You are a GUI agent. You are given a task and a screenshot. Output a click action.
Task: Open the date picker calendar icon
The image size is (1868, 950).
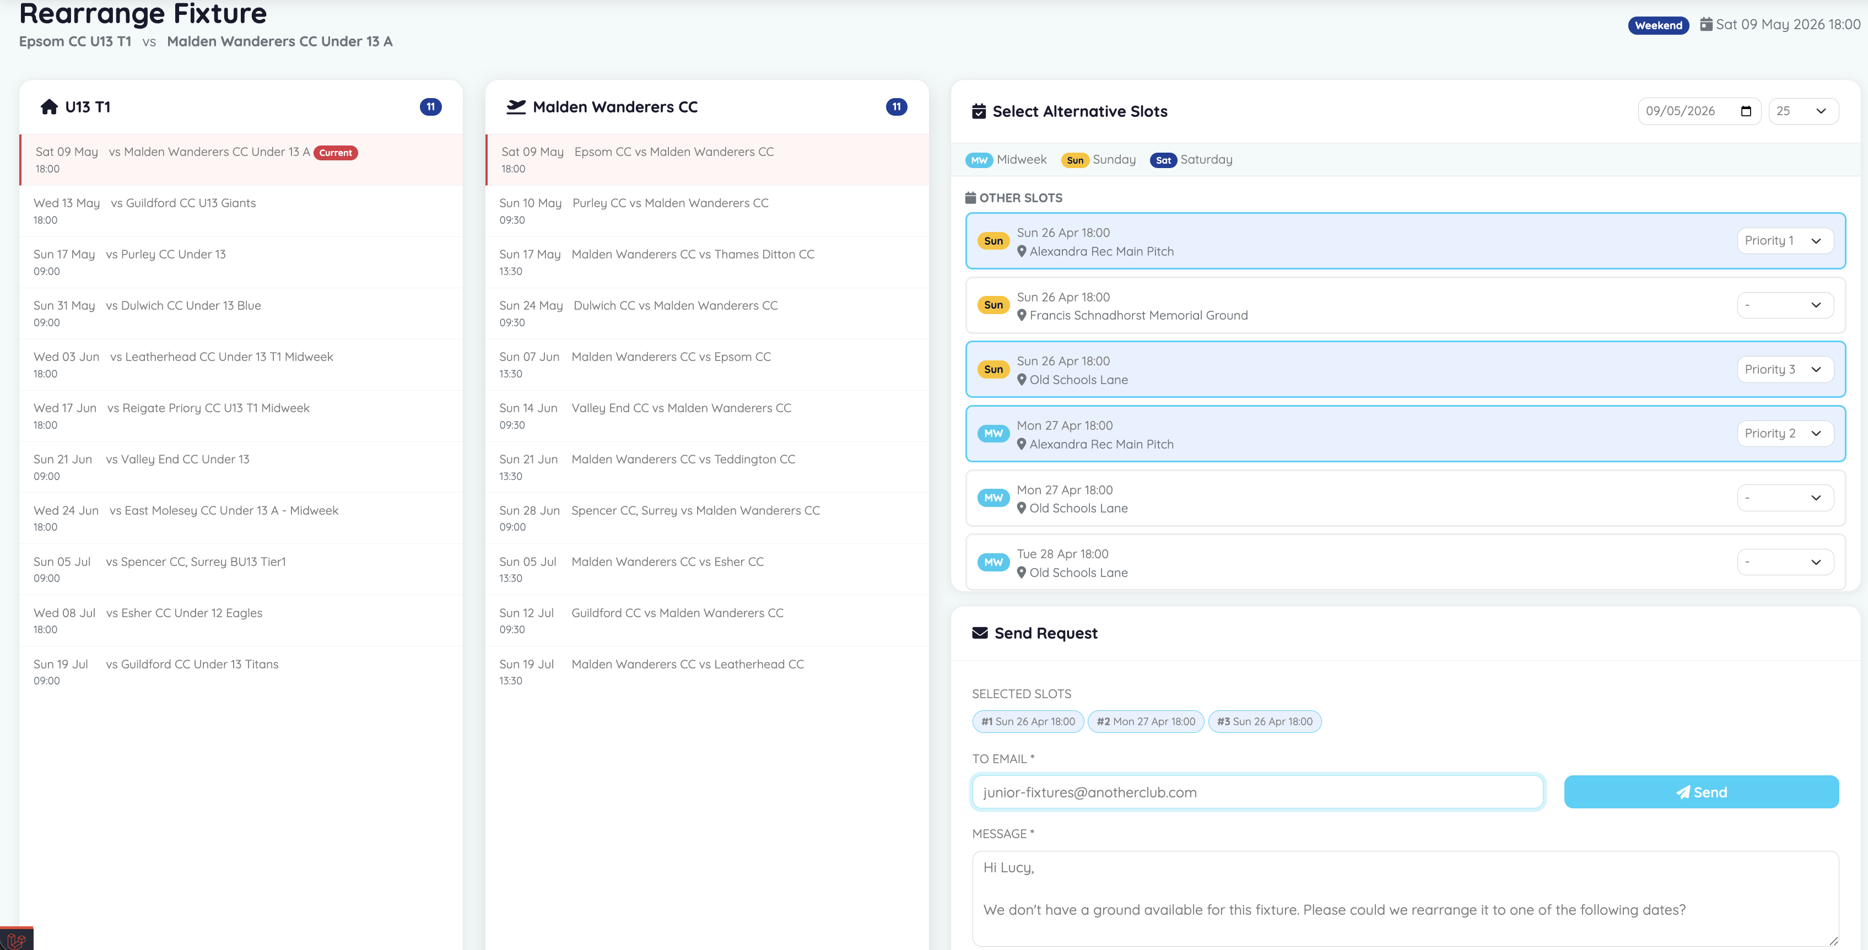[1746, 111]
